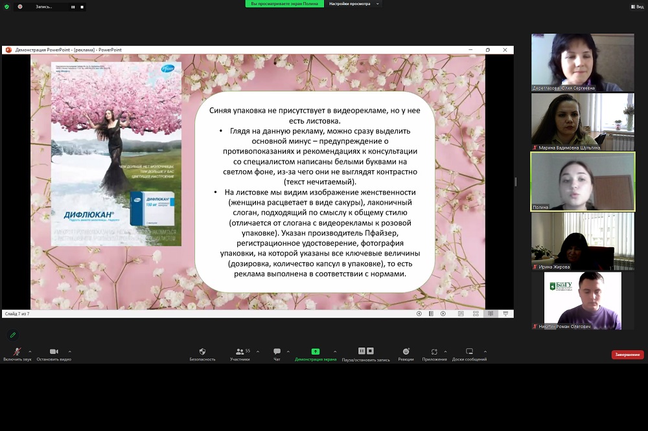This screenshot has width=648, height=431.
Task: Stop video using the camera button
Action: (54, 351)
